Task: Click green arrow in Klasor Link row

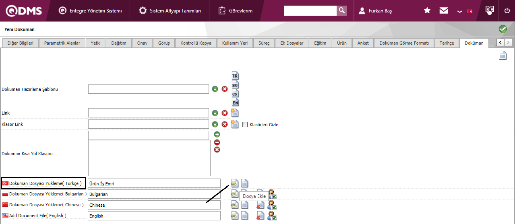Action: coord(215,124)
